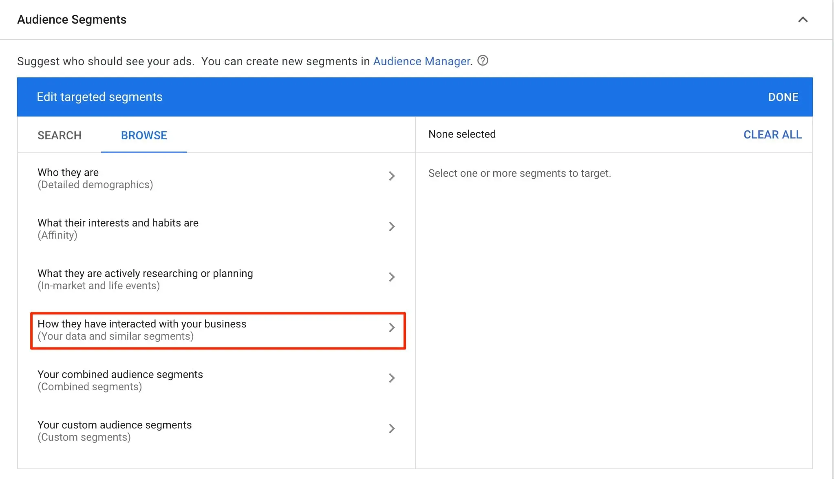Image resolution: width=834 pixels, height=479 pixels.
Task: Click chevron for Your data and similar segments
Action: click(391, 327)
